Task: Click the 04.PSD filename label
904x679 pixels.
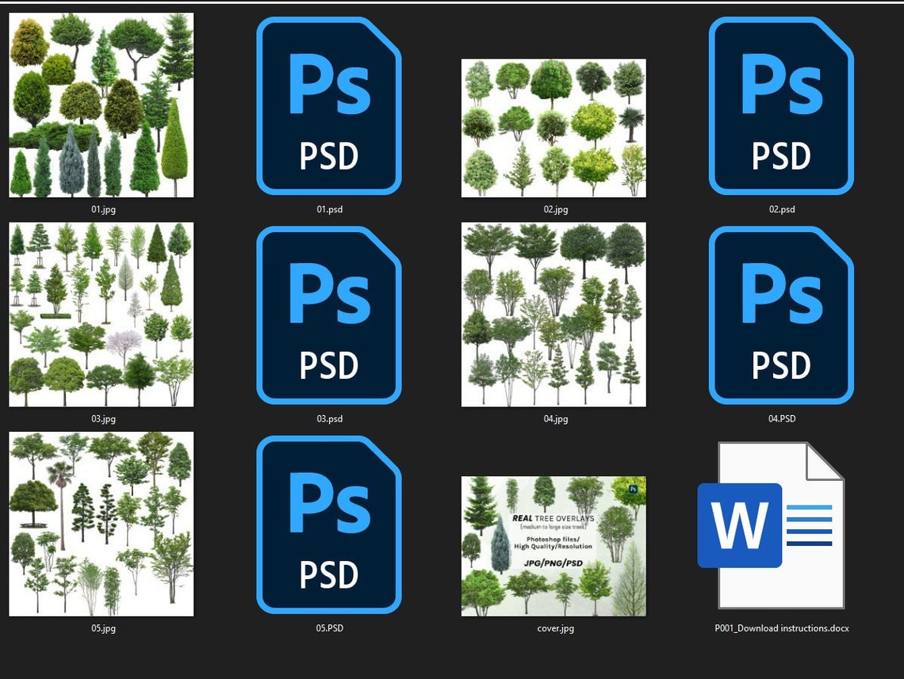Action: 780,419
